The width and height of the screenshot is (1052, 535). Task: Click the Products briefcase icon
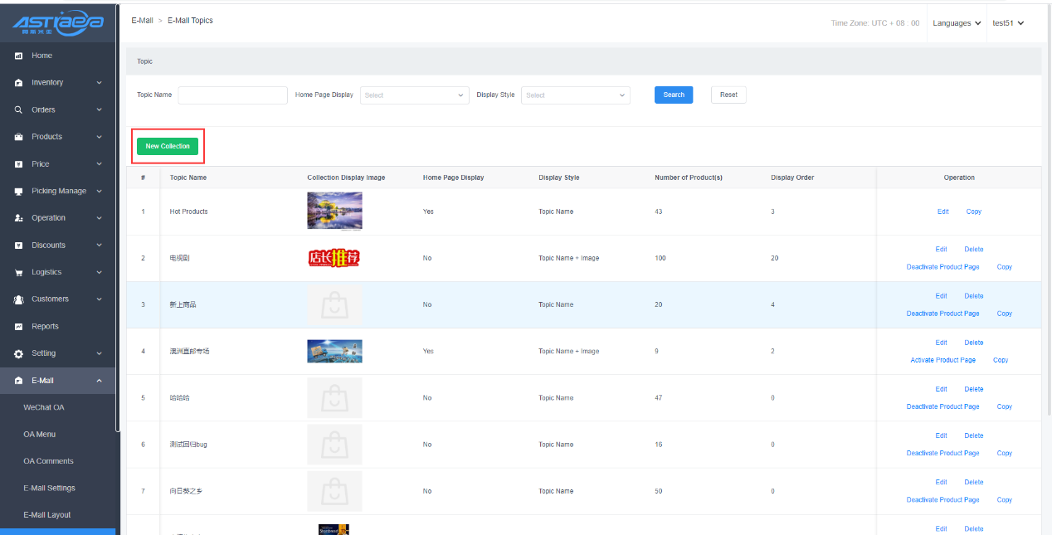19,137
